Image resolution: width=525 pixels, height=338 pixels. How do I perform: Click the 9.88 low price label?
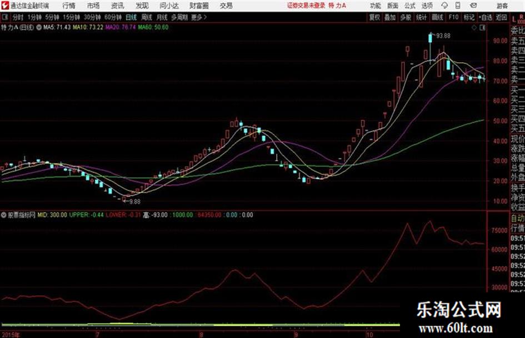pyautogui.click(x=134, y=201)
